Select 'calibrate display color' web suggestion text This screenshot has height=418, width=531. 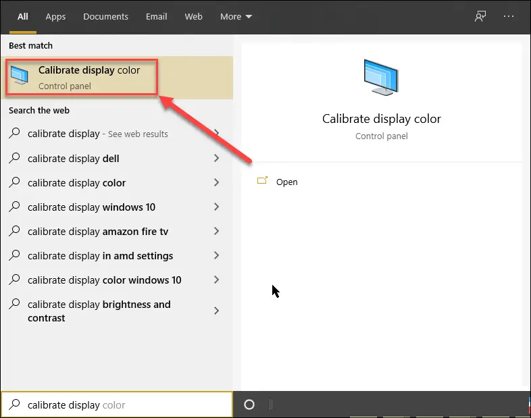(x=76, y=183)
